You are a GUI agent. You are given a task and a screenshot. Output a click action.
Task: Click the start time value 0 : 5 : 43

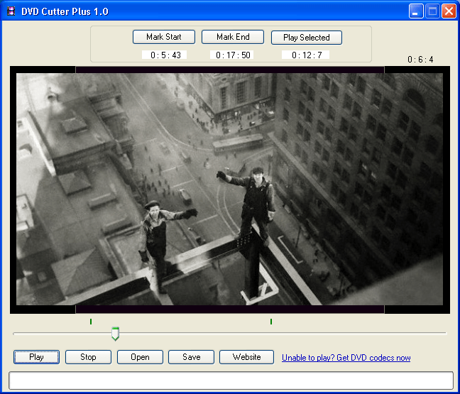(165, 55)
